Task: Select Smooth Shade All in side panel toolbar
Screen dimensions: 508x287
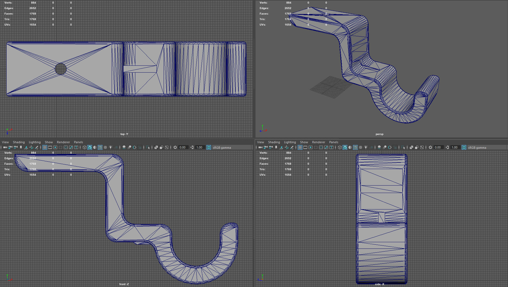Action: click(345, 147)
